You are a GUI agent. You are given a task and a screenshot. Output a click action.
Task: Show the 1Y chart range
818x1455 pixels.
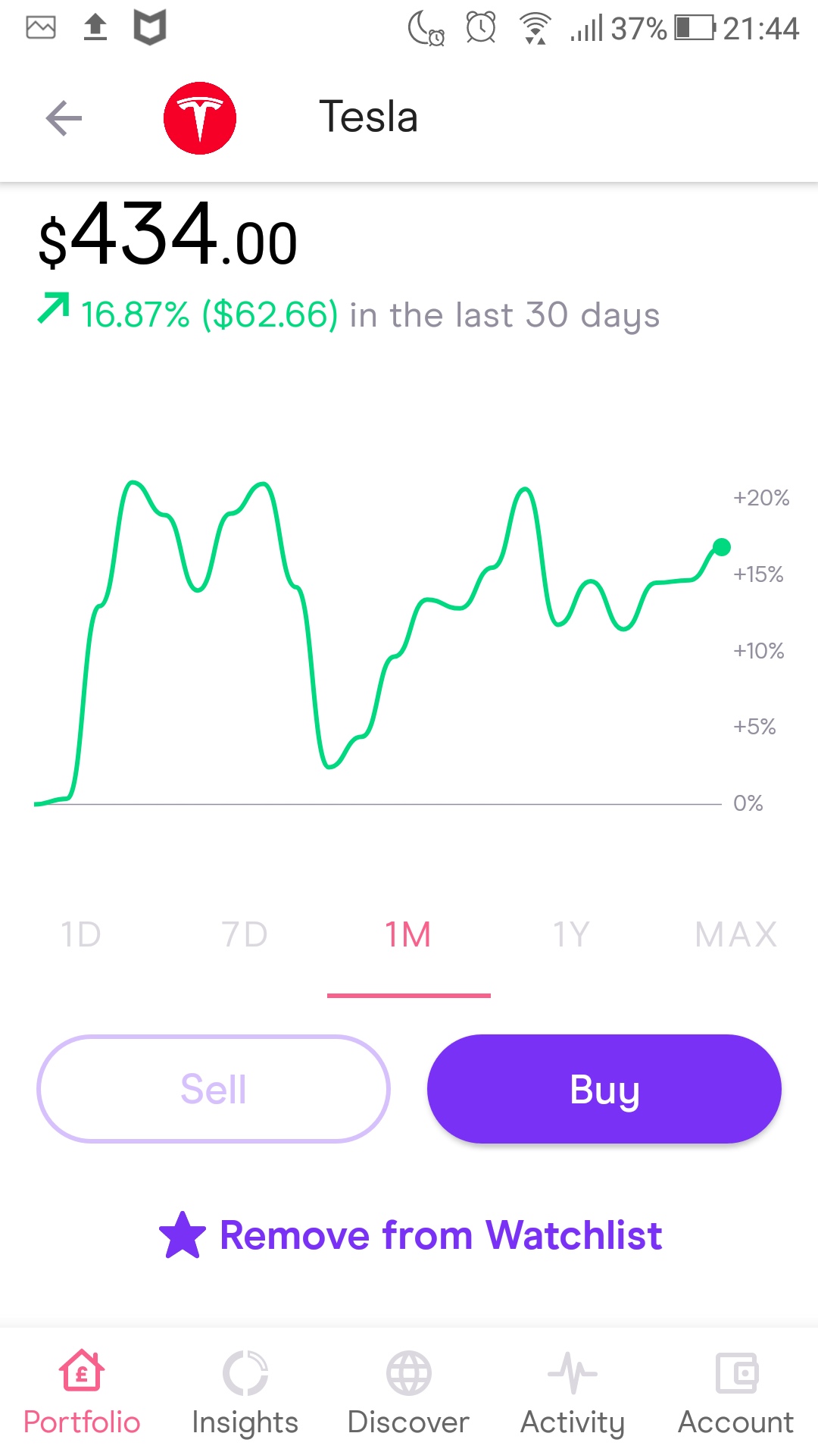572,934
